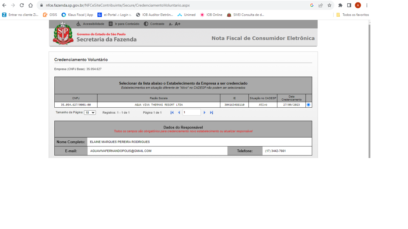The image size is (408, 229).
Task: Open the Tamanho da Página dropdown
Action: [90, 112]
